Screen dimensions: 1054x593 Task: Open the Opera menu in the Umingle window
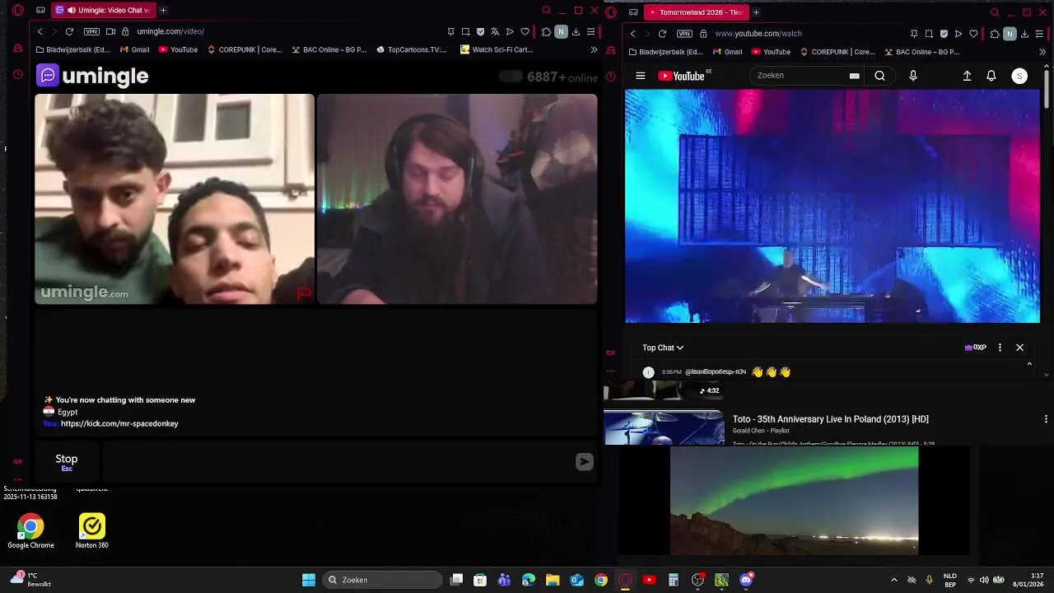(18, 11)
